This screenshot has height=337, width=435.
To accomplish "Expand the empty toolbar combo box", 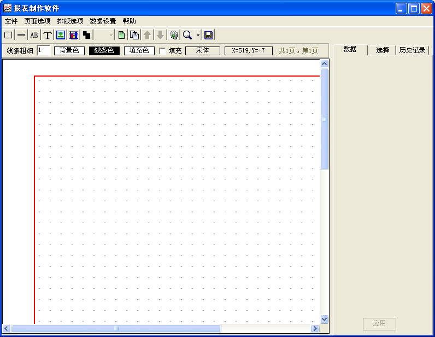I will pyautogui.click(x=111, y=35).
